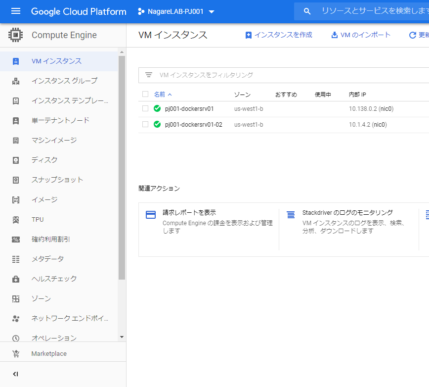Image resolution: width=429 pixels, height=387 pixels.
Task: Click the Google Cloud Platform logo text
Action: pyautogui.click(x=79, y=11)
